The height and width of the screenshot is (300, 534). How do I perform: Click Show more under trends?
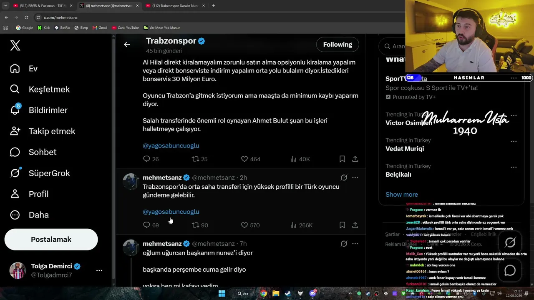pyautogui.click(x=401, y=195)
